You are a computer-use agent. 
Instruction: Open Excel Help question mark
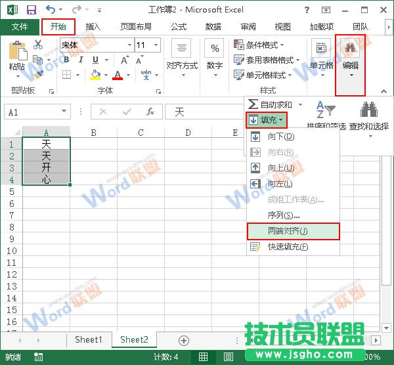307,10
